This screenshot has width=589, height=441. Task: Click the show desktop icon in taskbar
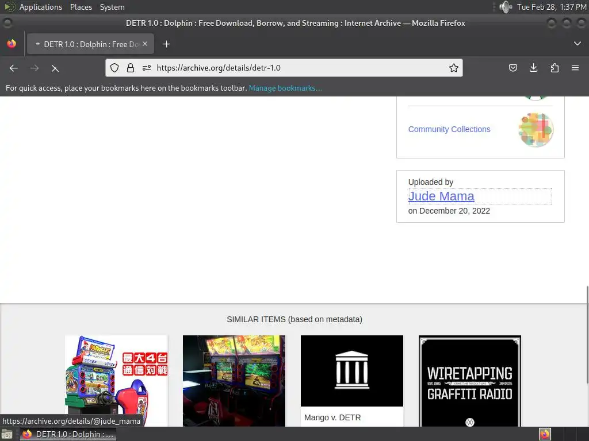7,434
